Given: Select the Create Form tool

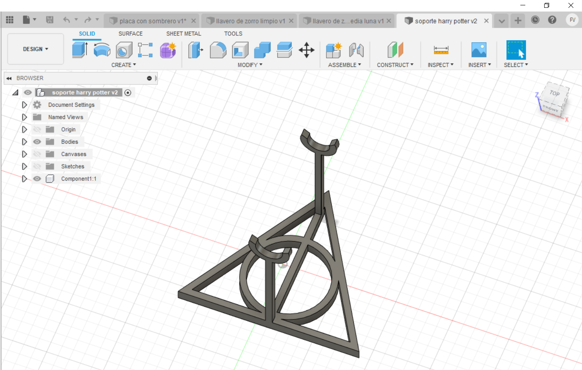Looking at the screenshot, I should click(168, 50).
